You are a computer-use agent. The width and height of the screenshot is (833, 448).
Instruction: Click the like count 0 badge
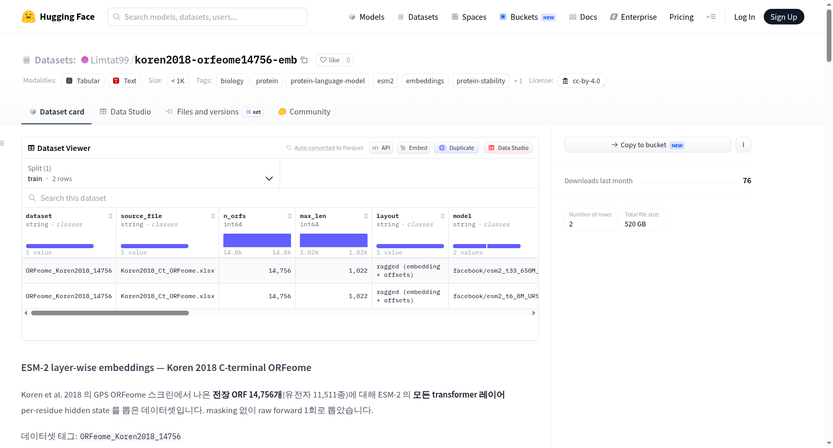[x=348, y=60]
